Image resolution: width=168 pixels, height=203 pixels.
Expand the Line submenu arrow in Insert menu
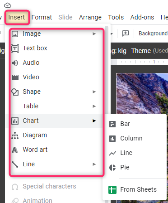coord(94,164)
